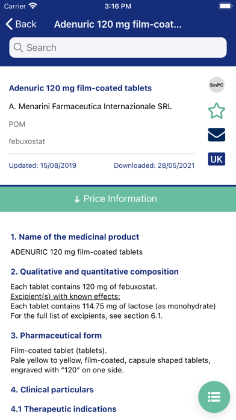Image resolution: width=236 pixels, height=420 pixels.
Task: Tap the back chevron arrow
Action: [9, 24]
